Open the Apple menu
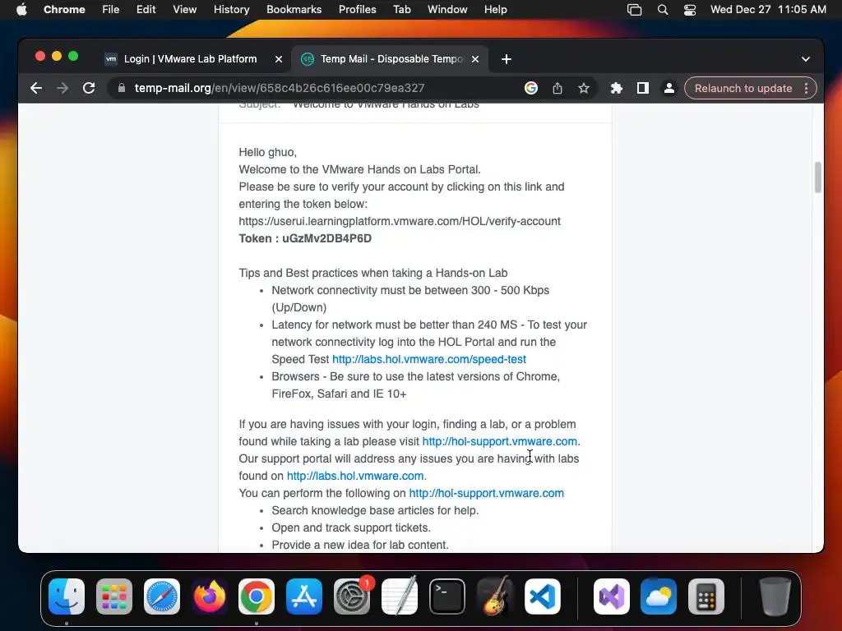This screenshot has height=631, width=842. pyautogui.click(x=21, y=10)
